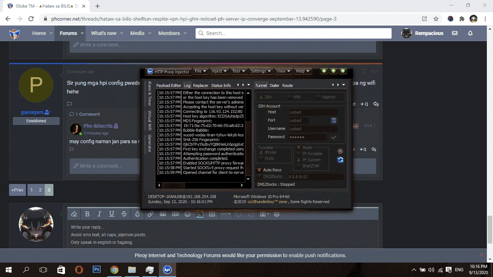
Task: Open text color droplet in reply editor
Action: tap(137, 214)
